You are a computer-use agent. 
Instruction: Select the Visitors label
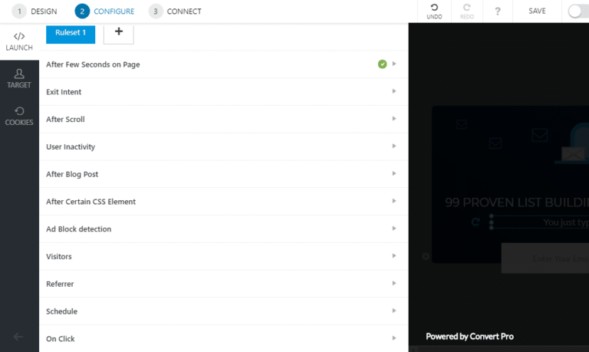[59, 257]
